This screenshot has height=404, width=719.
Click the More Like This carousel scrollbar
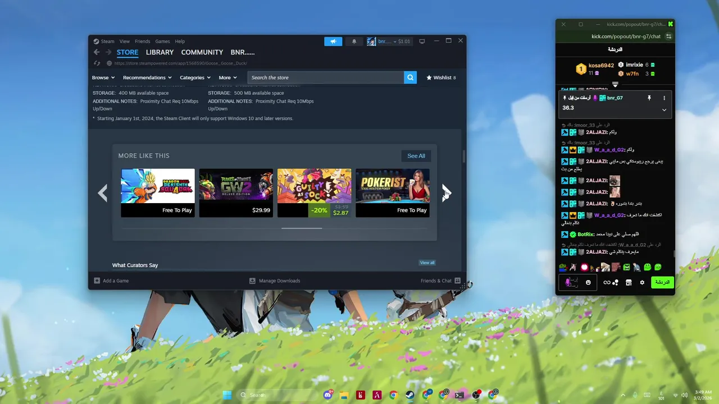pos(302,228)
